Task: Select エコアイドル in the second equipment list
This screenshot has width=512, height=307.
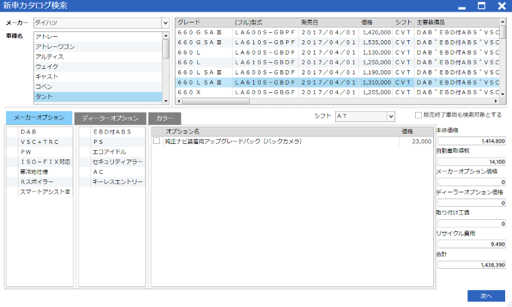Action: coord(112,151)
